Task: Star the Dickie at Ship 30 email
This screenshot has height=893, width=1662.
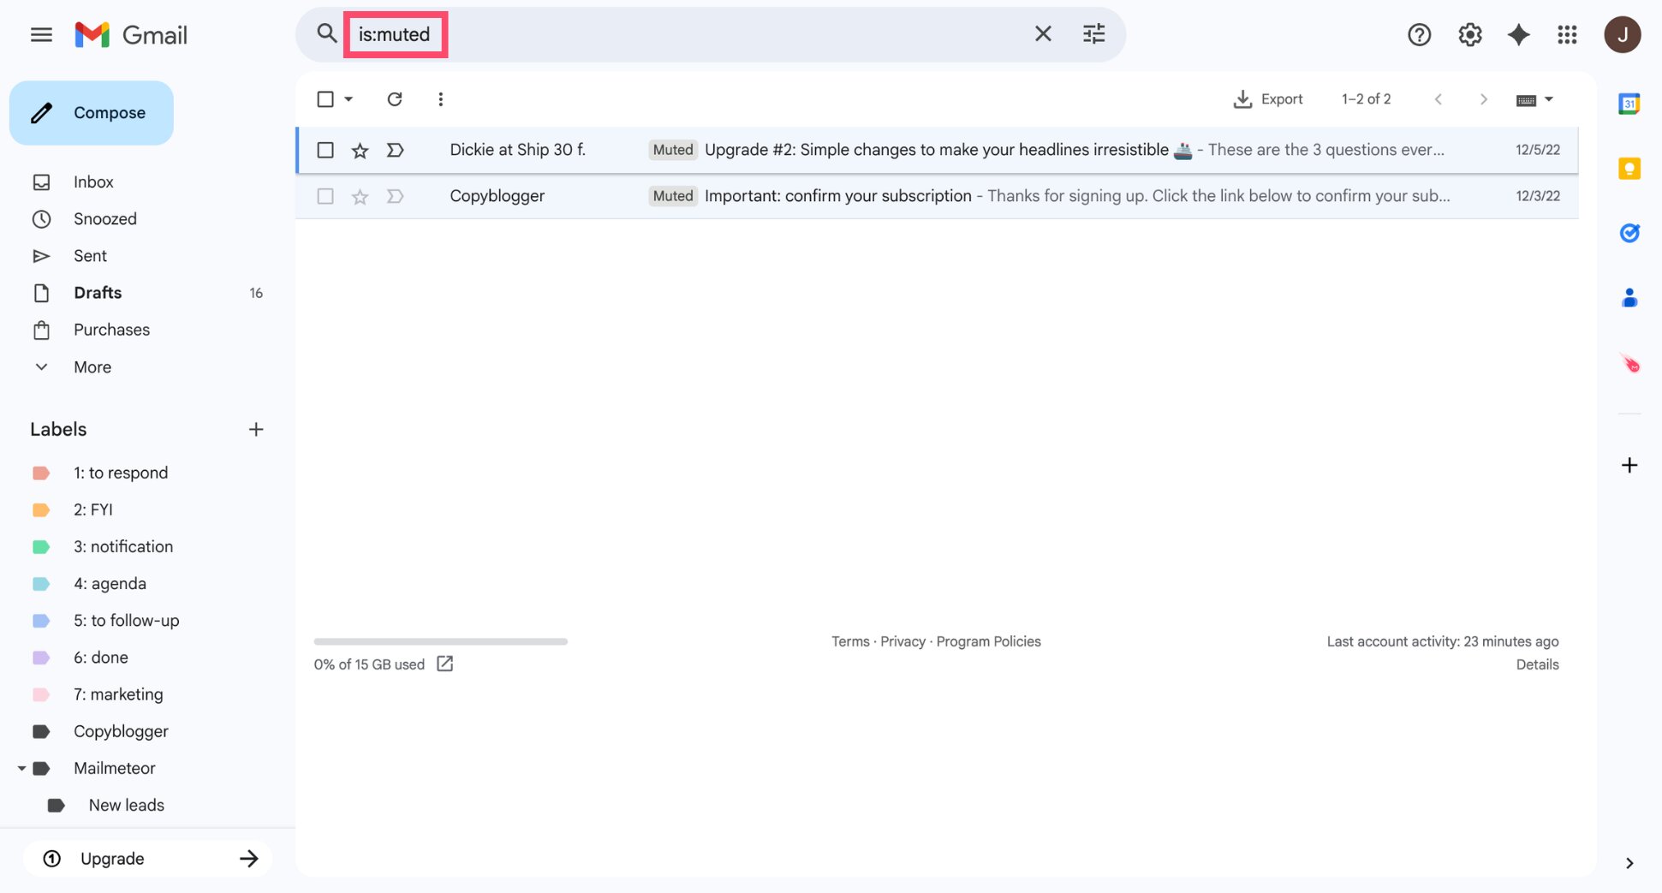Action: coord(359,149)
